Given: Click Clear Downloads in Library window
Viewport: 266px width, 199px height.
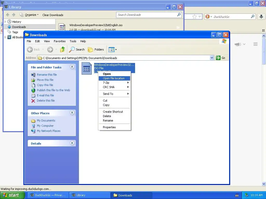Looking at the screenshot, I should point(53,15).
